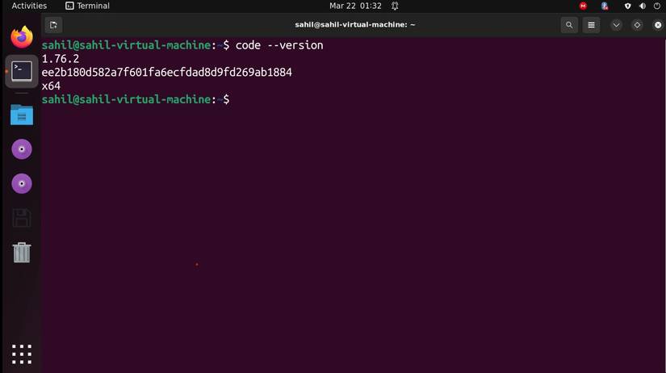This screenshot has height=373, width=666.
Task: Launch Firefox from the dock
Action: coord(22,37)
